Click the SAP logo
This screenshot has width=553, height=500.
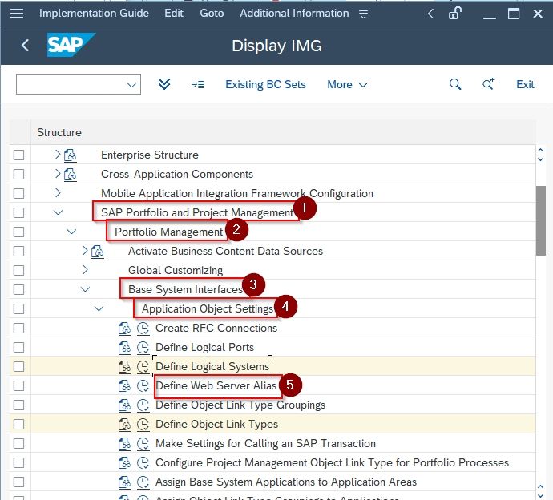71,45
